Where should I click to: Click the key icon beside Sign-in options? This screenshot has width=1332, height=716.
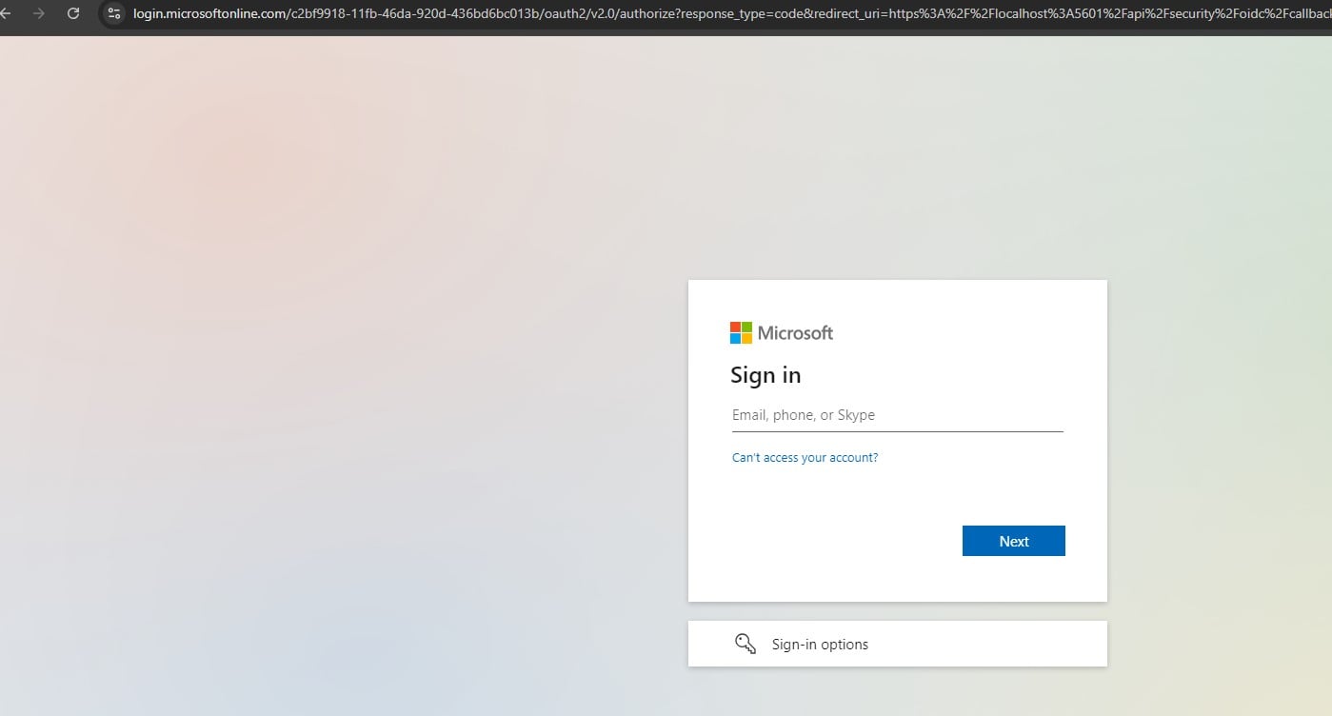coord(745,644)
